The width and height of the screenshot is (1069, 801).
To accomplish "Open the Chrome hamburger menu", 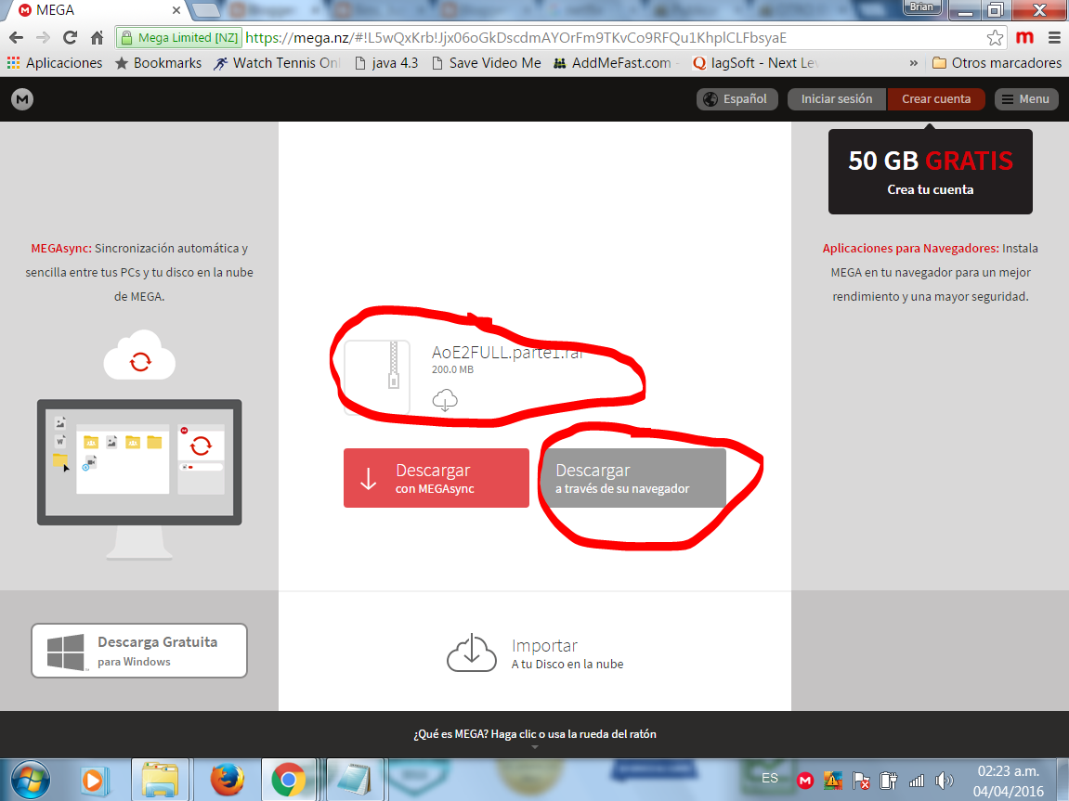I will click(1054, 38).
